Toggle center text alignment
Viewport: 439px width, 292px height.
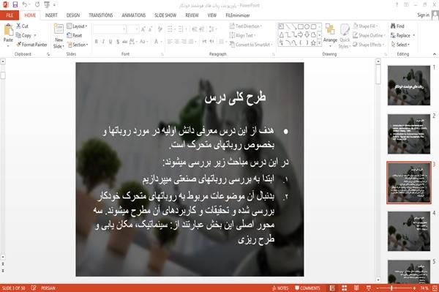(176, 42)
